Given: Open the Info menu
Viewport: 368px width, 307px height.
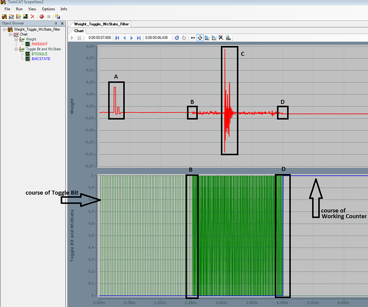Looking at the screenshot, I should pyautogui.click(x=63, y=9).
